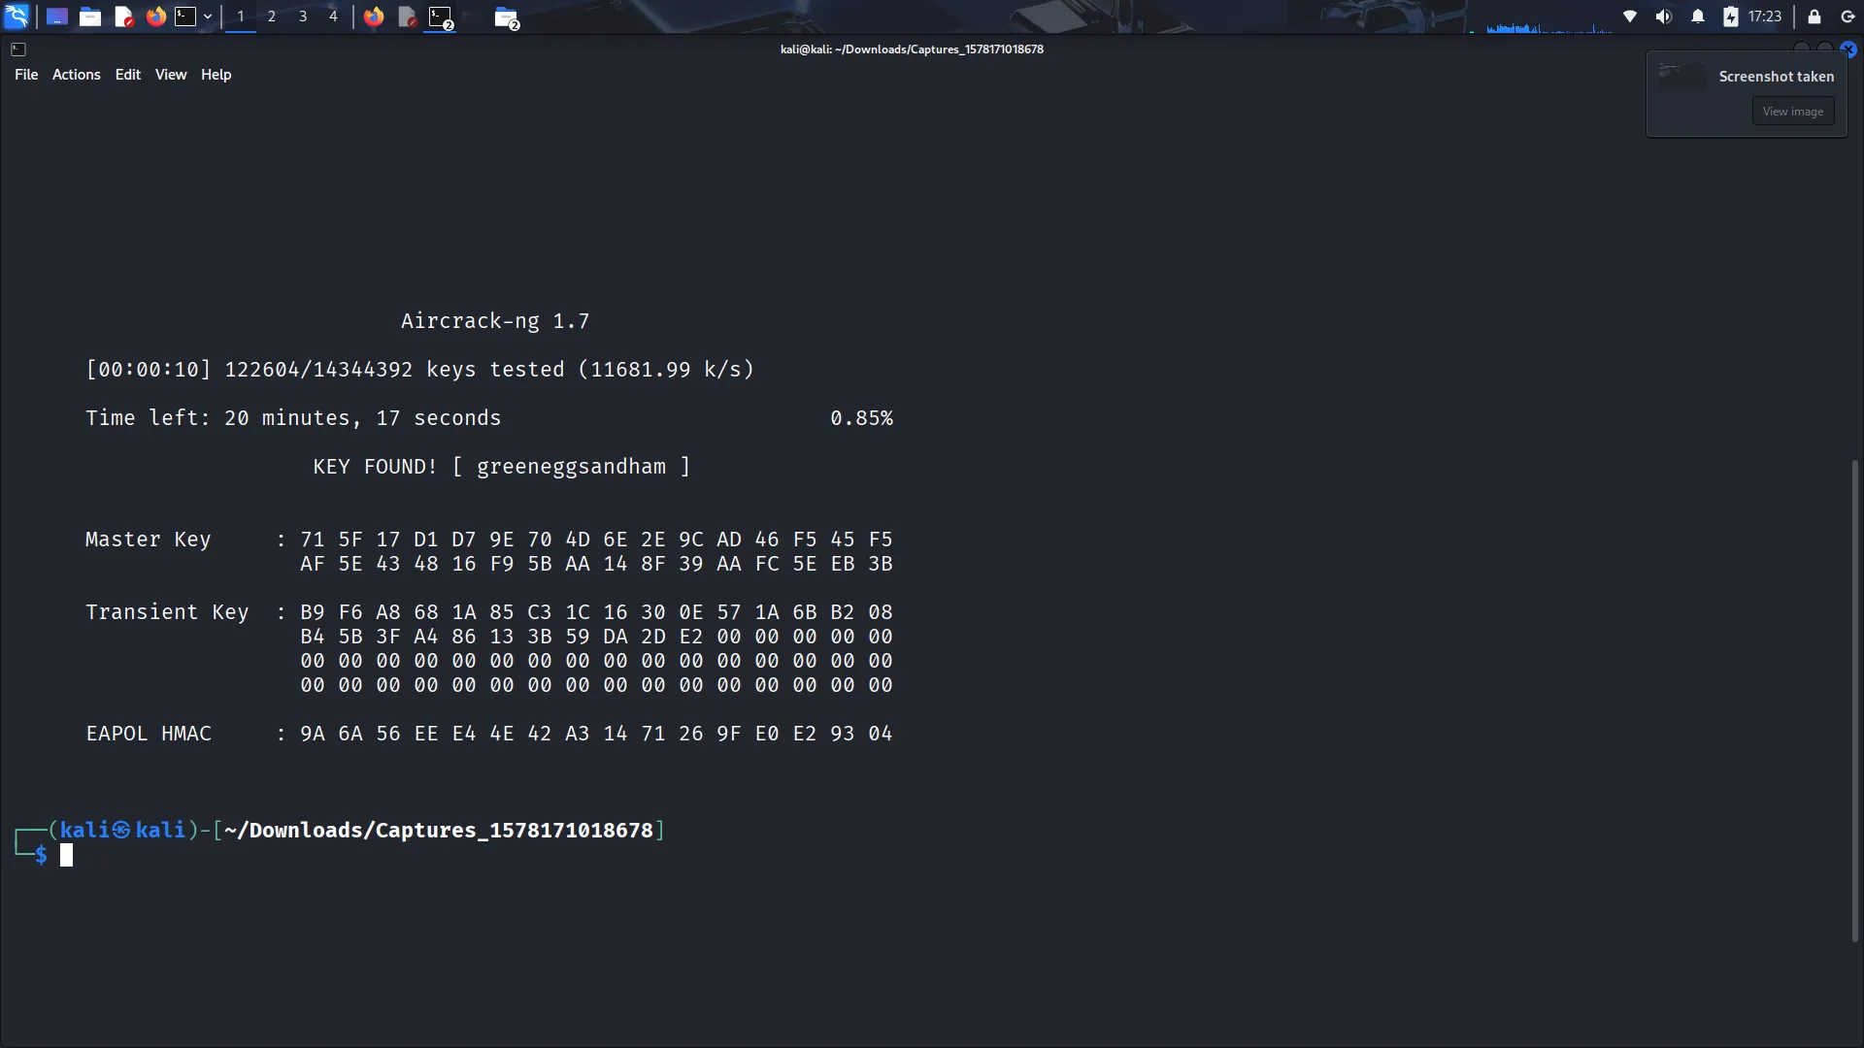Click the terminal vertical scrollbar
The image size is (1864, 1048).
click(1854, 699)
